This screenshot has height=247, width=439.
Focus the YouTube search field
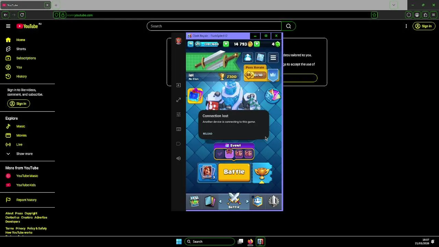click(214, 26)
